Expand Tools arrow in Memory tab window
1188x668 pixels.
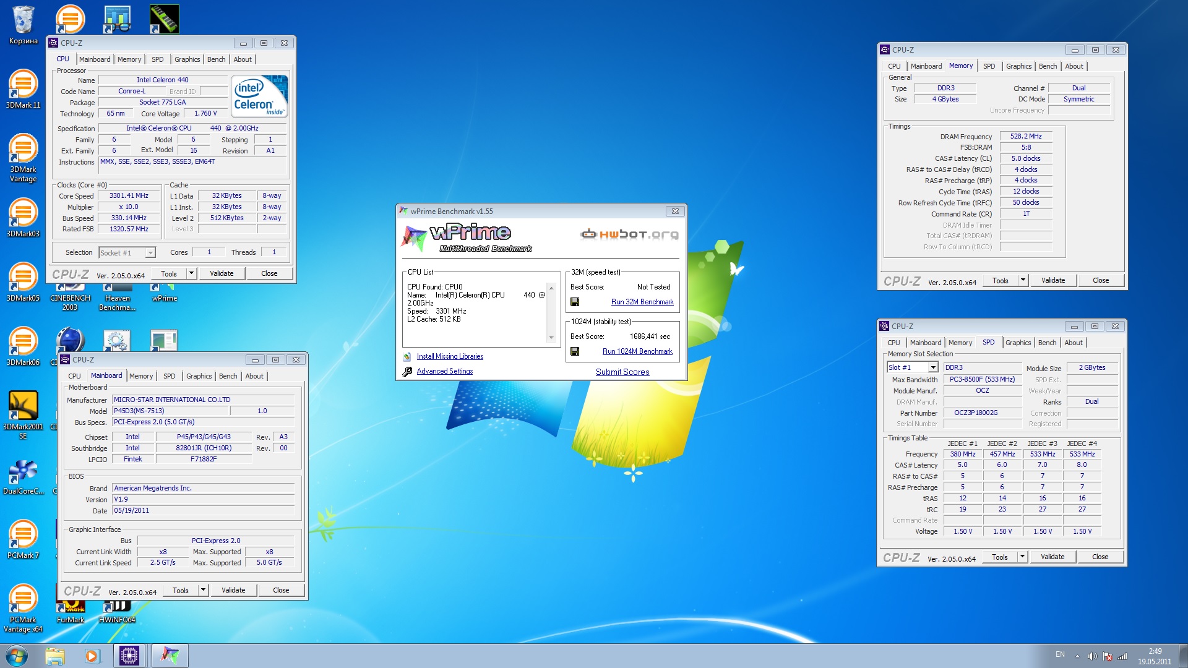point(1023,280)
